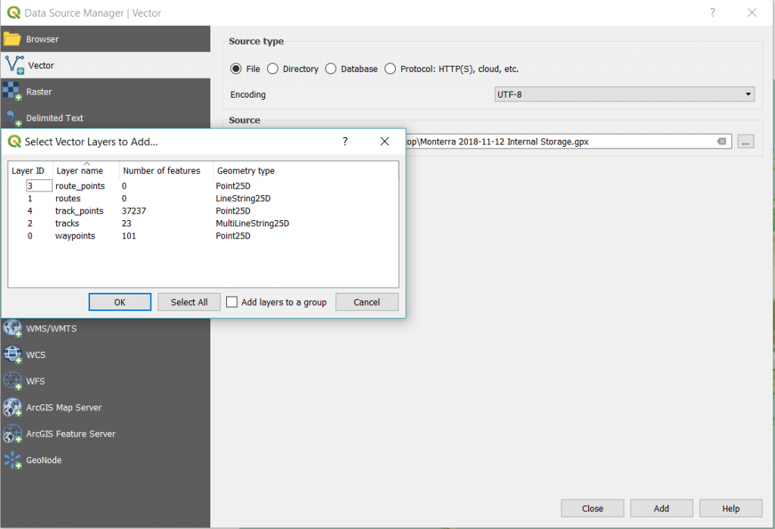Click the 101 features count cell
775x529 pixels.
129,236
